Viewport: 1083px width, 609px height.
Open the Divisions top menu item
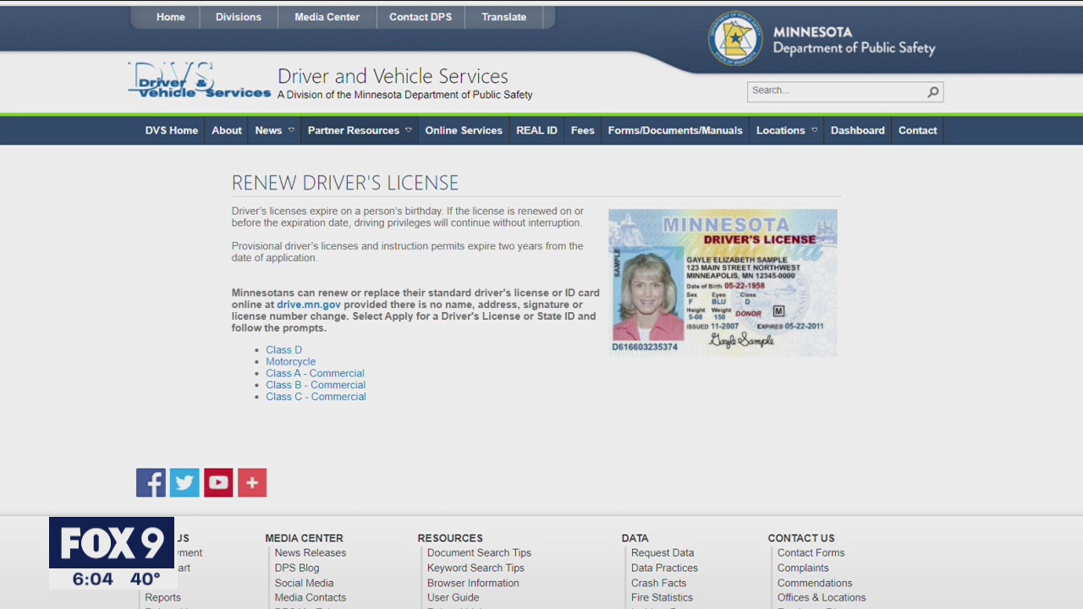pyautogui.click(x=239, y=17)
